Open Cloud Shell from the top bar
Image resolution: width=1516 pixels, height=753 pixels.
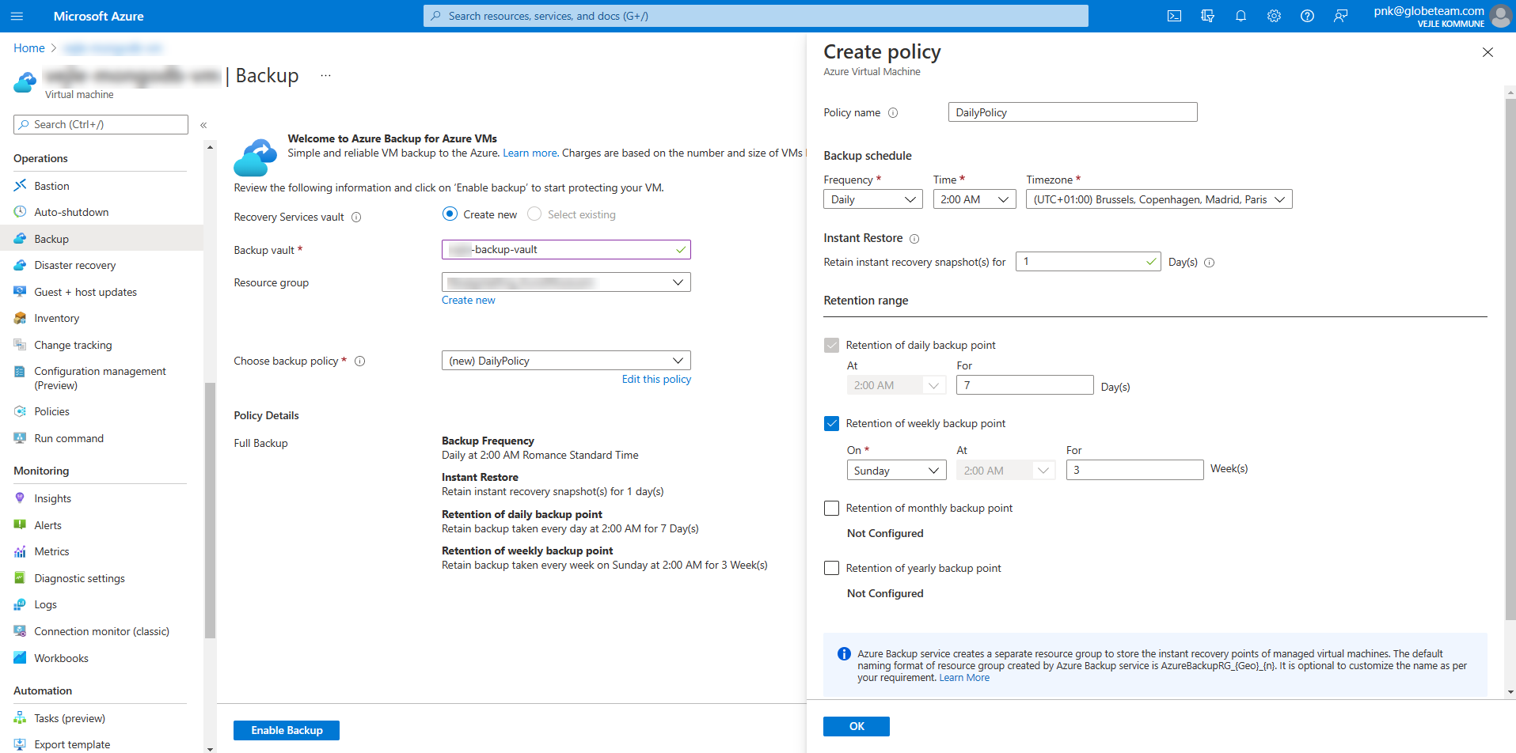[x=1174, y=16]
